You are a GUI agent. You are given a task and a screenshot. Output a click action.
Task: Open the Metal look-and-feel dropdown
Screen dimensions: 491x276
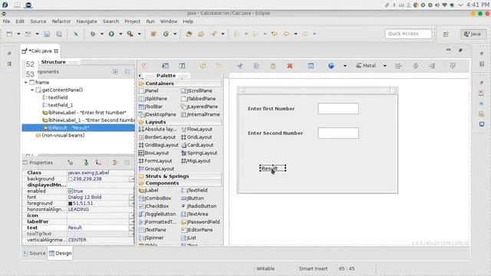[x=385, y=66]
